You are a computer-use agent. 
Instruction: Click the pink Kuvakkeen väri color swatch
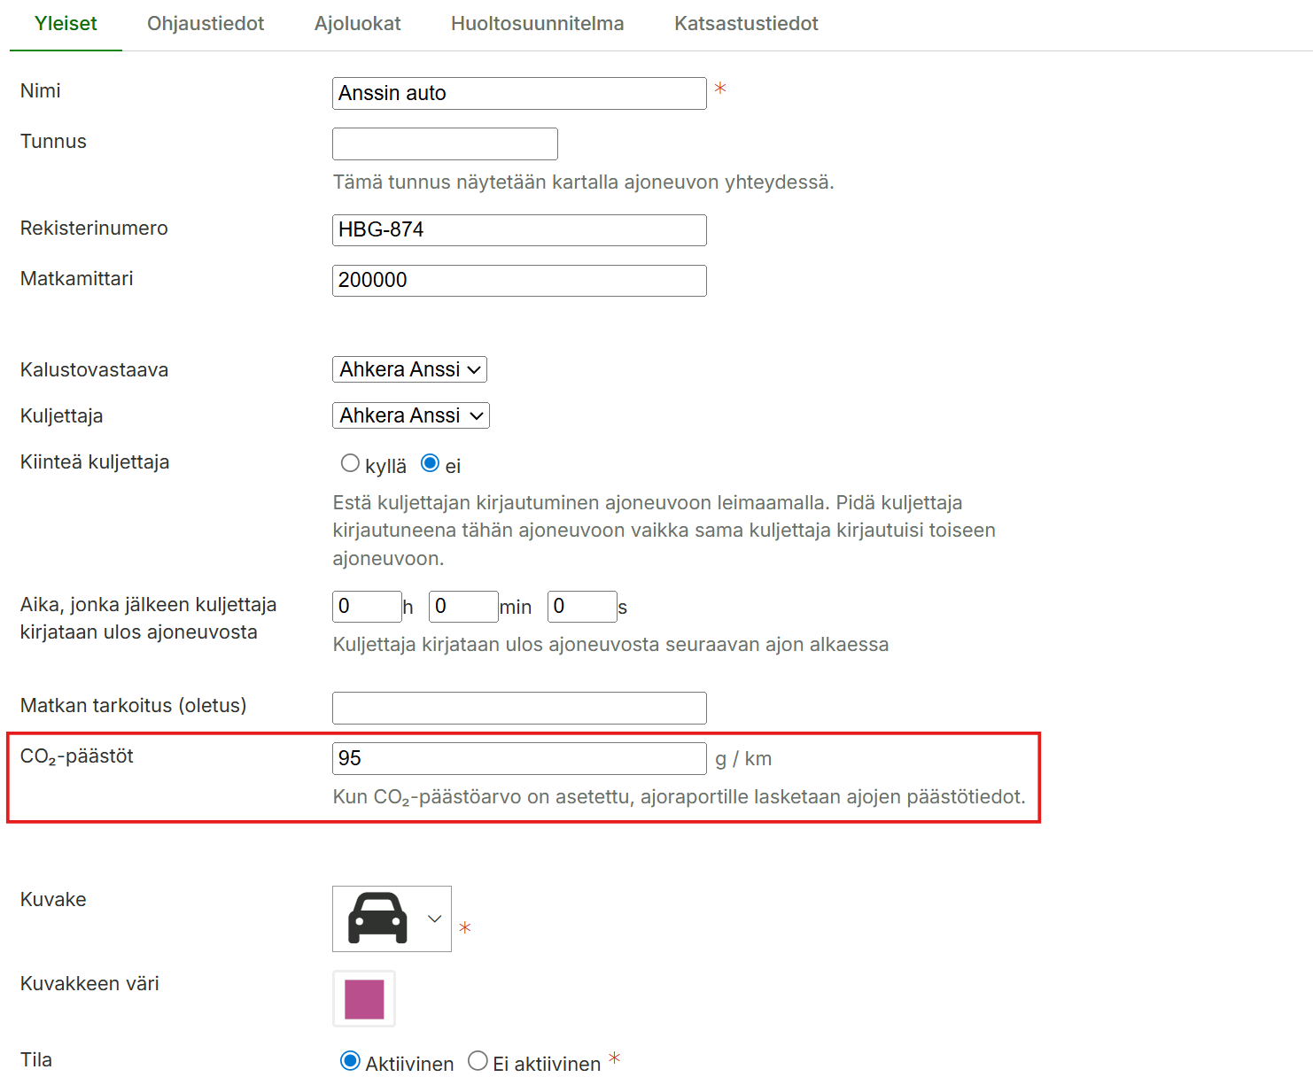(x=364, y=999)
